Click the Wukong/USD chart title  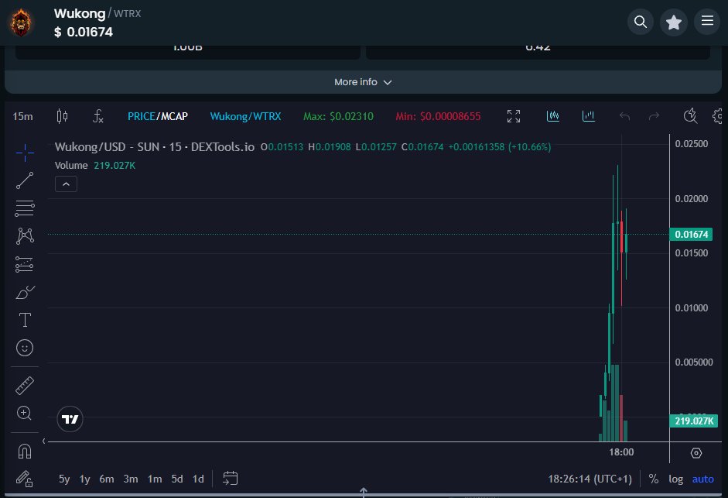pos(155,147)
